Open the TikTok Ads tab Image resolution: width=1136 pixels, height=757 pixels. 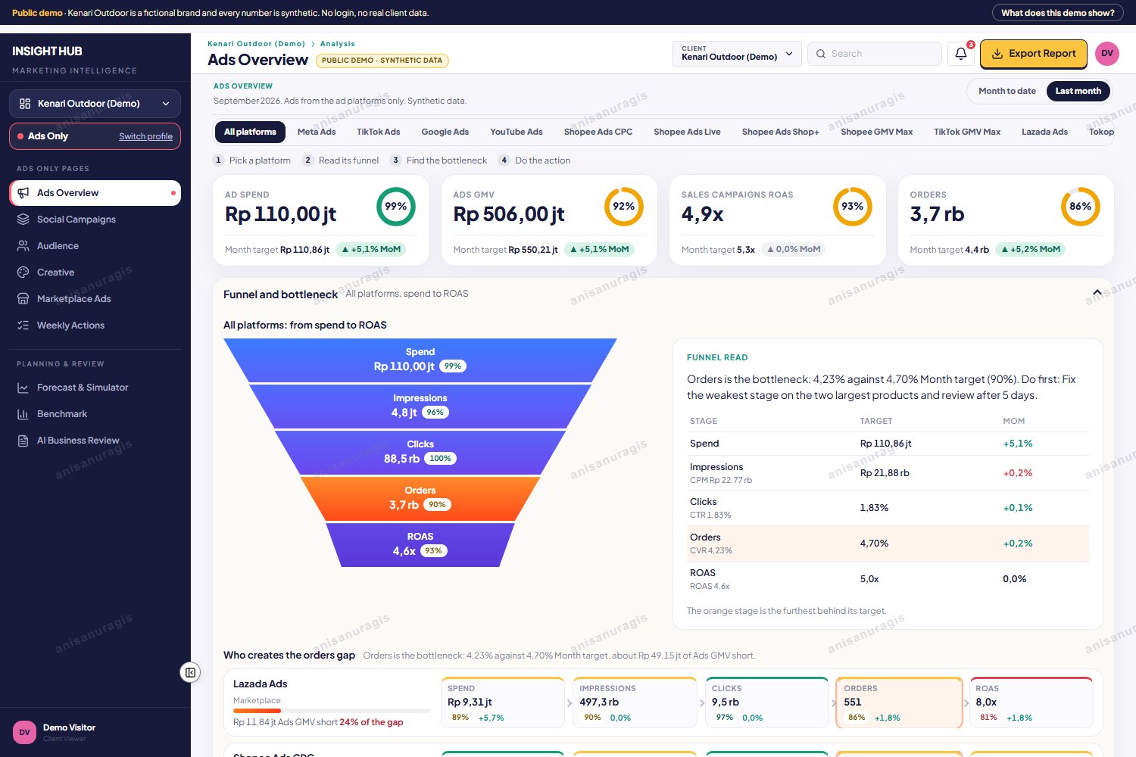(x=379, y=132)
